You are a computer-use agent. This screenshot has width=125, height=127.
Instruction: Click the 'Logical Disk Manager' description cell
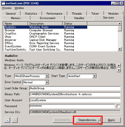click(43, 40)
